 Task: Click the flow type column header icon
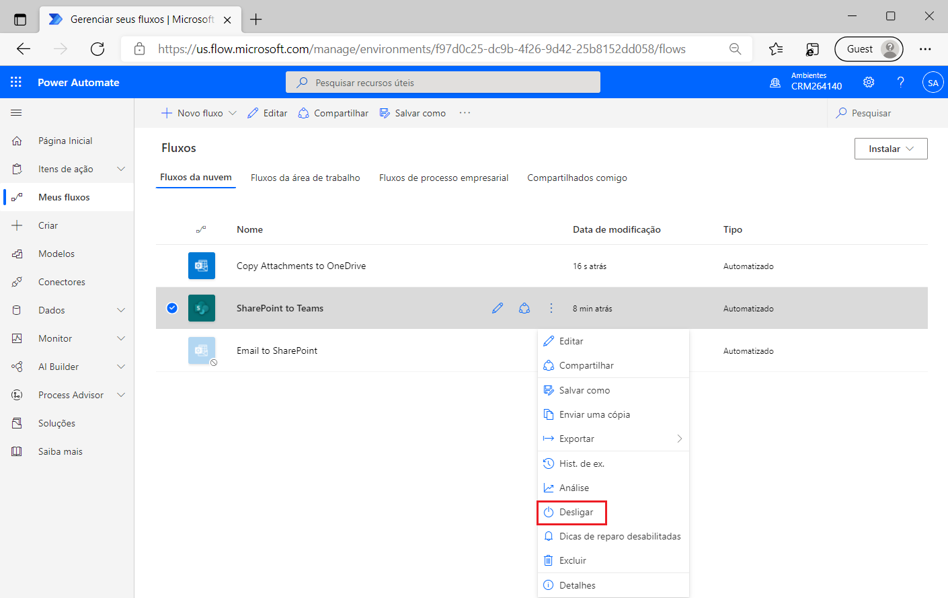201,229
